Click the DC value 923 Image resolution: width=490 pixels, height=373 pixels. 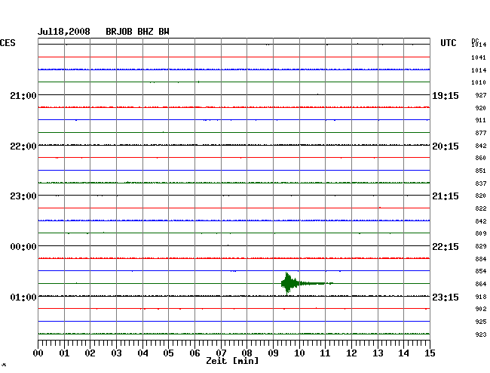coord(481,334)
